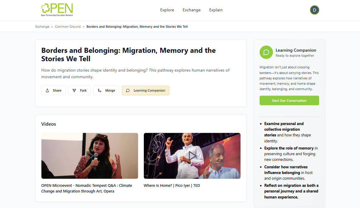Fork this pathway using the Fork button
This screenshot has height=208, width=360.
[x=80, y=90]
